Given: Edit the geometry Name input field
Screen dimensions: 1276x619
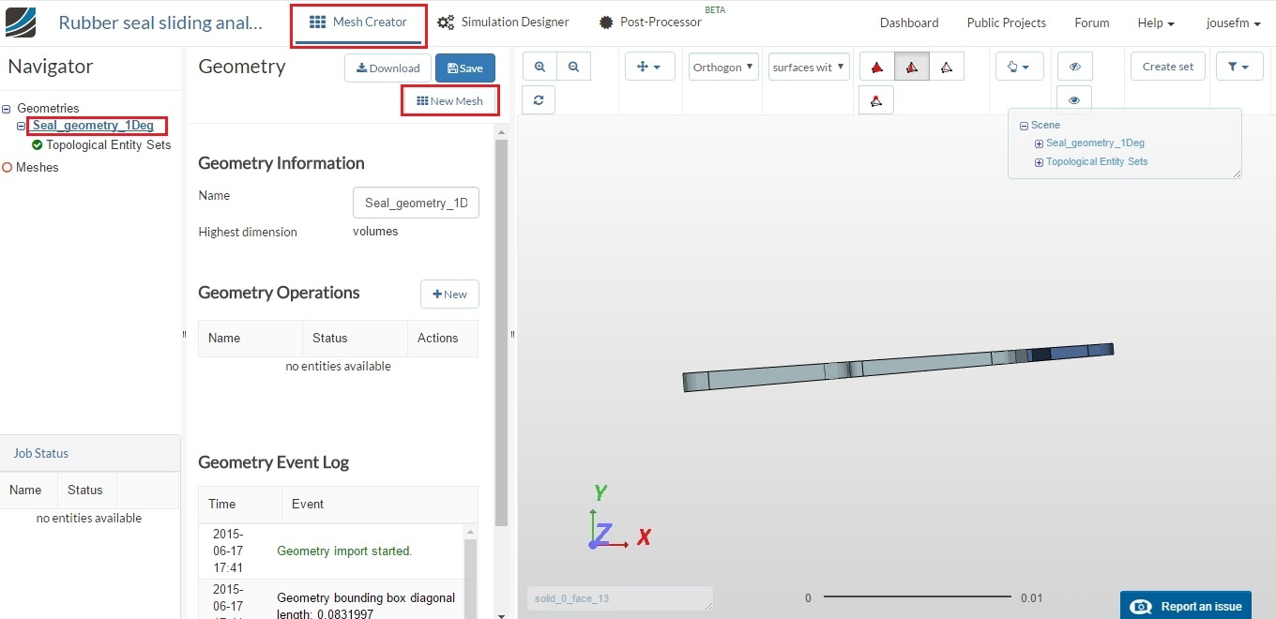Looking at the screenshot, I should tap(416, 203).
